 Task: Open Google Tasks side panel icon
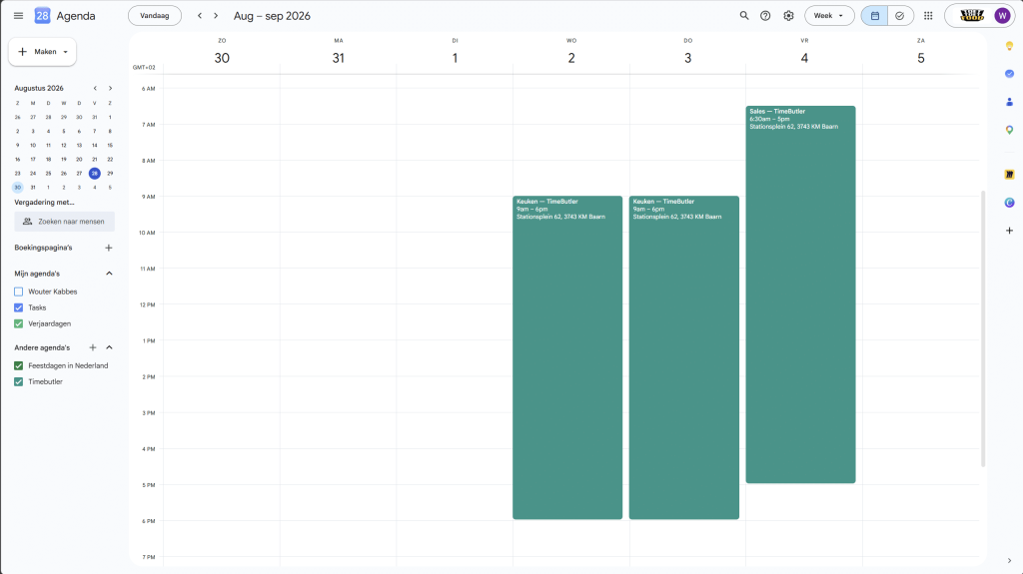[1009, 74]
